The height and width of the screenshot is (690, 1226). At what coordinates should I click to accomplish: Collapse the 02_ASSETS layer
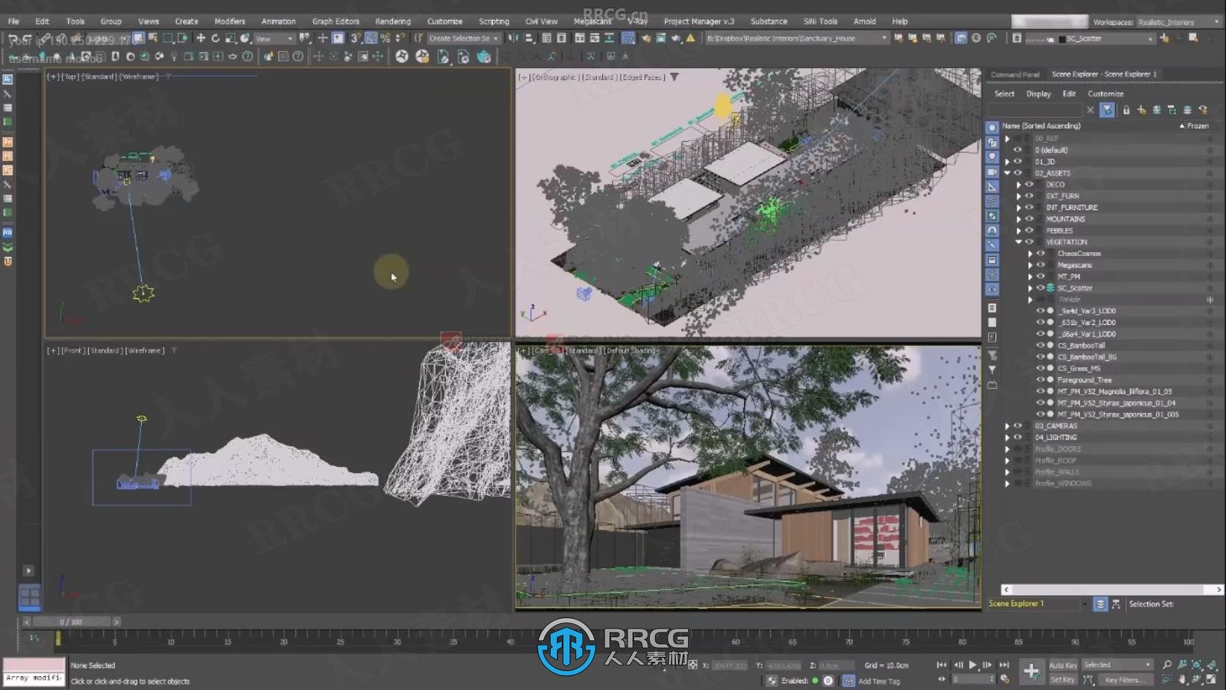[1007, 173]
